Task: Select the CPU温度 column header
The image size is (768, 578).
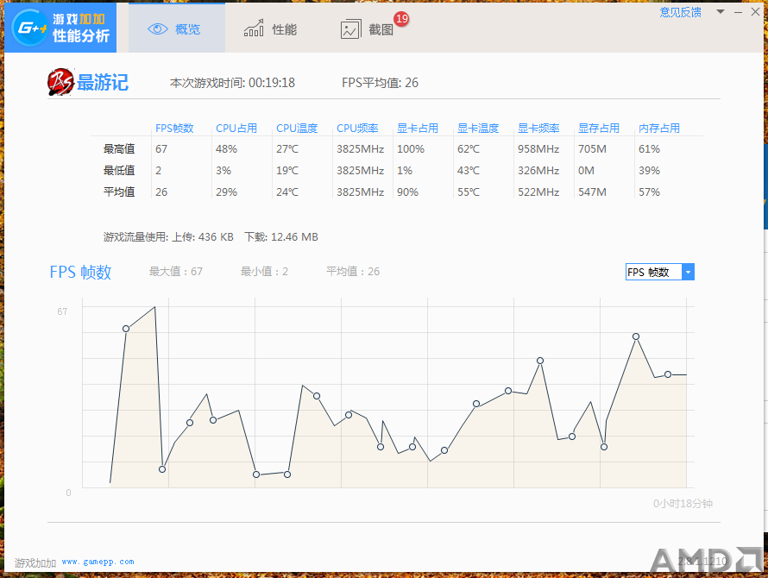Action: (297, 129)
